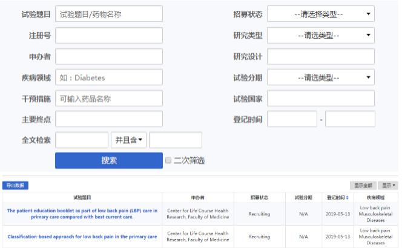The image size is (402, 248).
Task: Open the 显示 columns dropdown
Action: point(388,186)
